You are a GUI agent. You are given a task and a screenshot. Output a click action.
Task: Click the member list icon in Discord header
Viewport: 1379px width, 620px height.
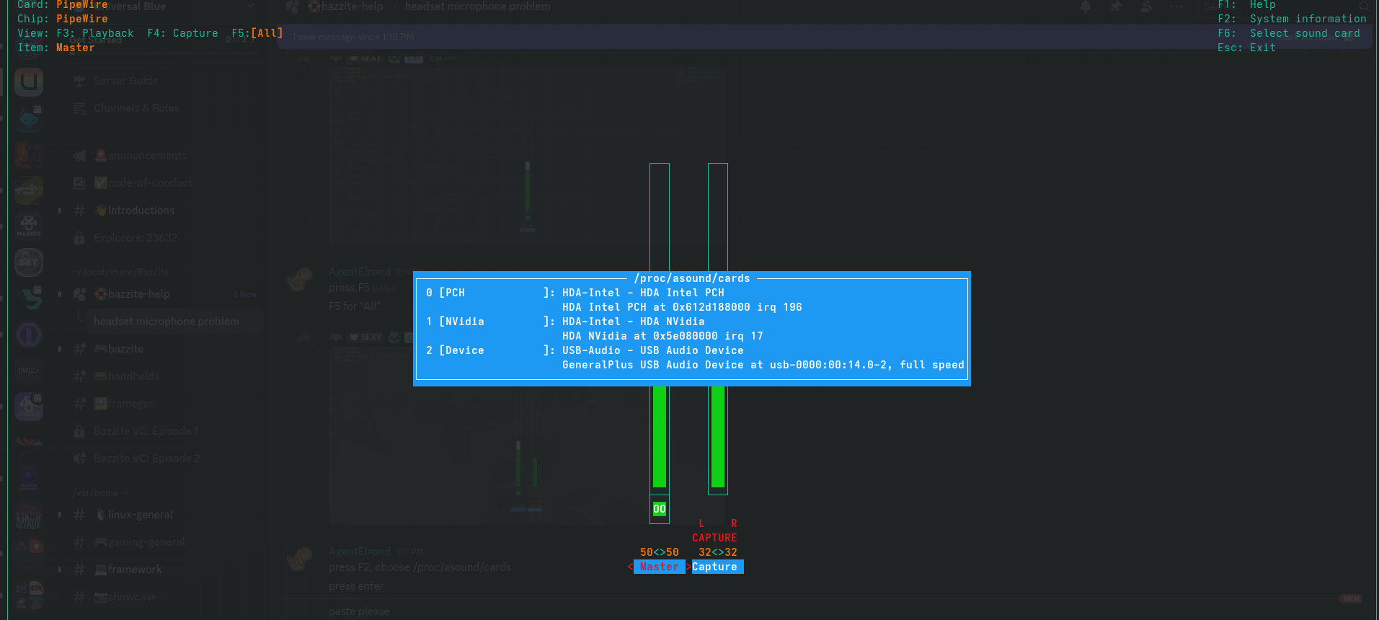[x=1146, y=6]
